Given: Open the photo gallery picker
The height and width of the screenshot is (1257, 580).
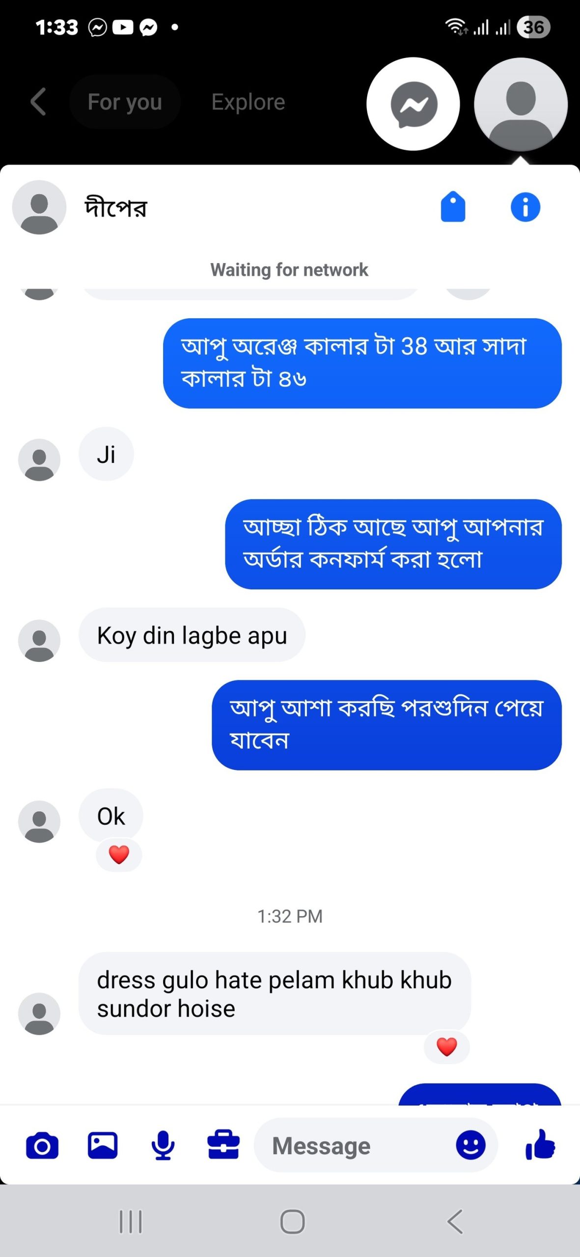Looking at the screenshot, I should click(103, 1146).
